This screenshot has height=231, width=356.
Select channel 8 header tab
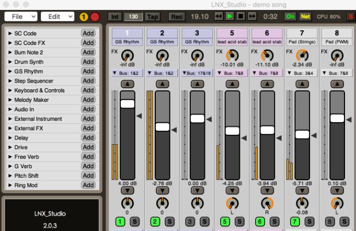[x=337, y=33]
